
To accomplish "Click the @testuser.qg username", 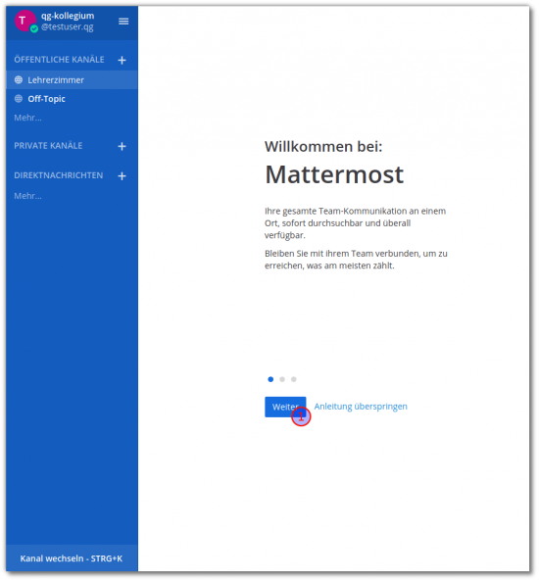I will (67, 27).
